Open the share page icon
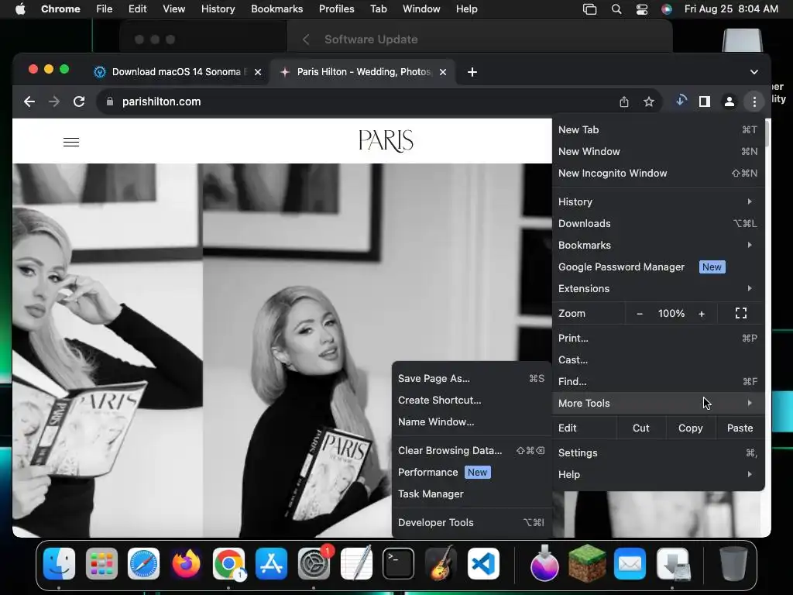 (624, 101)
